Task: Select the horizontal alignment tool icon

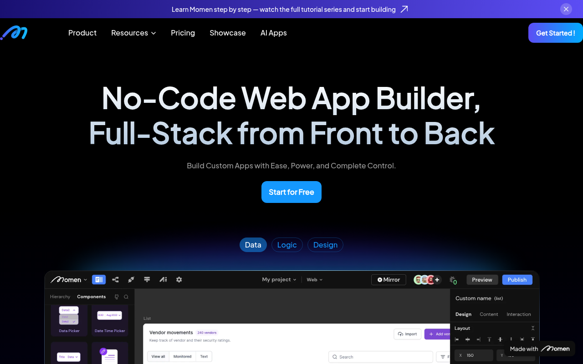Action: coord(147,279)
